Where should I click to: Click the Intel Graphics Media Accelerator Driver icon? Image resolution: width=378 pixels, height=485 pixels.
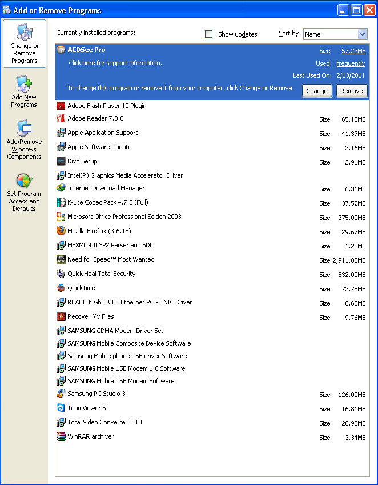tap(61, 175)
